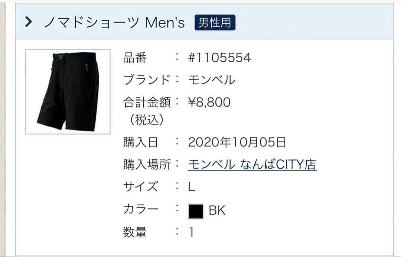Viewport: 401px width, 257px height.
Task: Click the size value L
Action: coord(192,187)
